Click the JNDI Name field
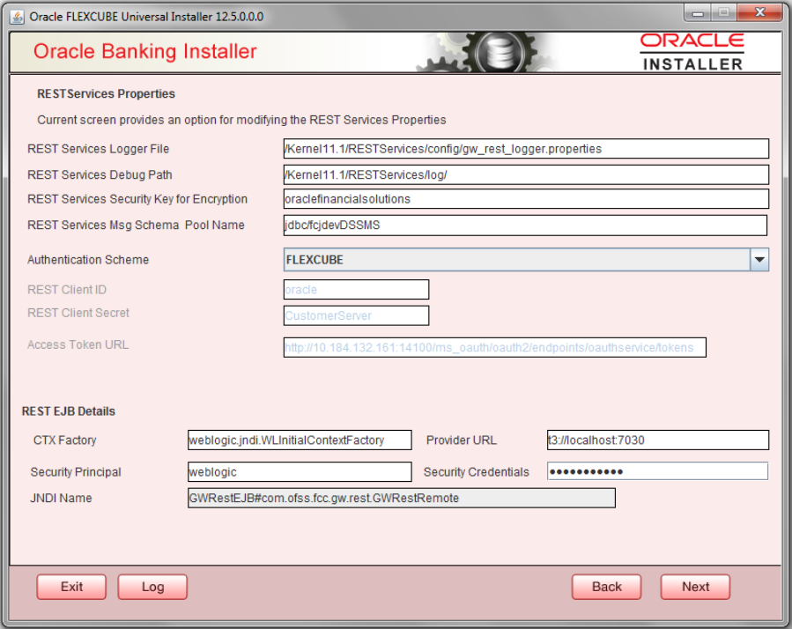This screenshot has height=629, width=792. 401,498
